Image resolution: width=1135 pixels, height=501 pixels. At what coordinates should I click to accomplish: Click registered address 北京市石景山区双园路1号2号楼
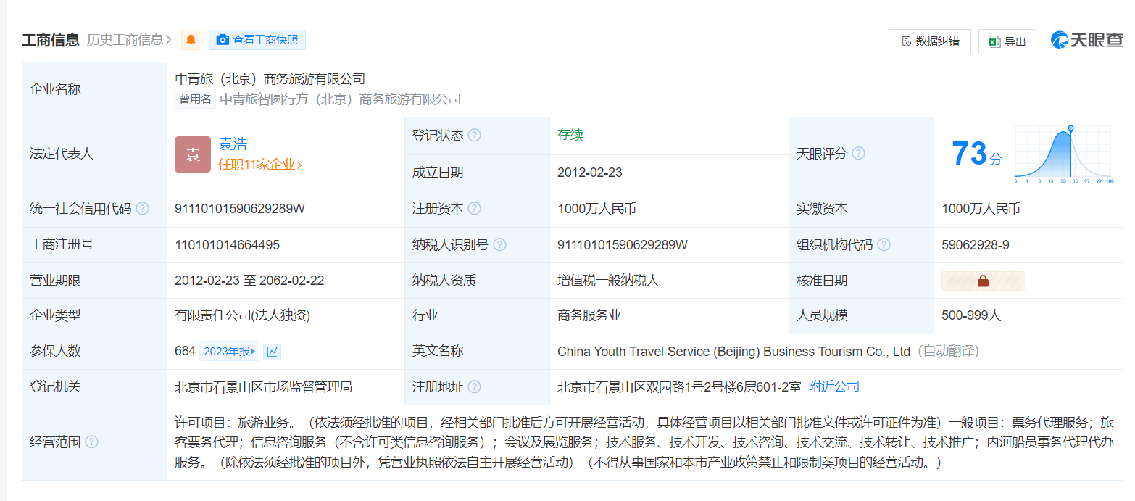click(x=679, y=387)
